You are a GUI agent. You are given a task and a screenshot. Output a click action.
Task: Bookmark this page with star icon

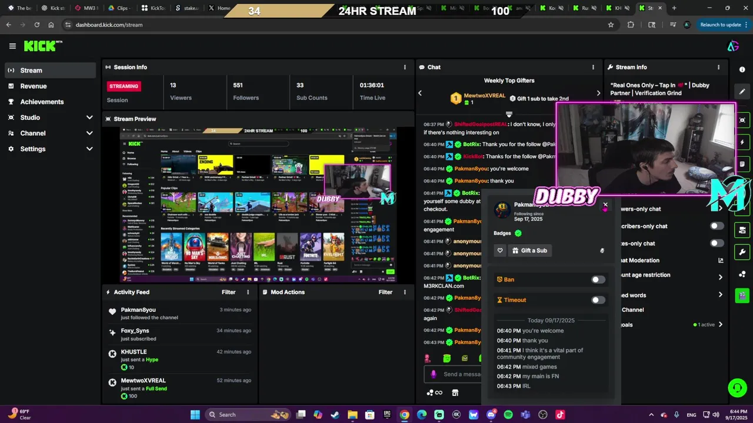(x=611, y=25)
